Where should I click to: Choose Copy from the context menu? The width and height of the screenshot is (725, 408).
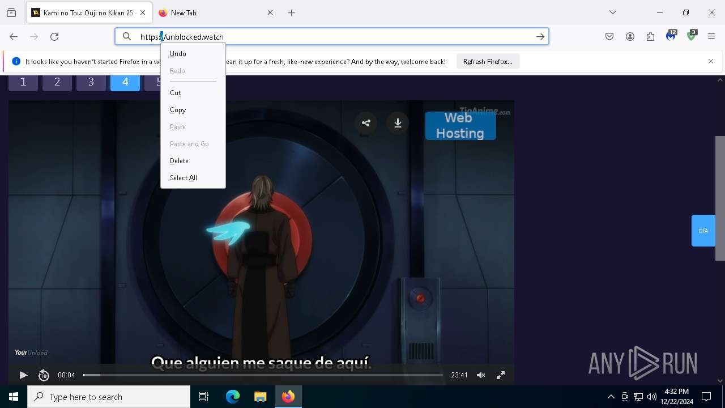tap(193, 110)
